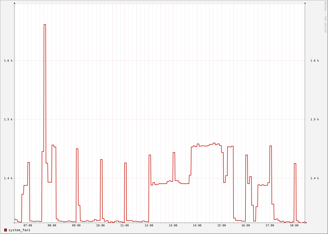Click the right 1.4 k axis label

[x=314, y=178]
